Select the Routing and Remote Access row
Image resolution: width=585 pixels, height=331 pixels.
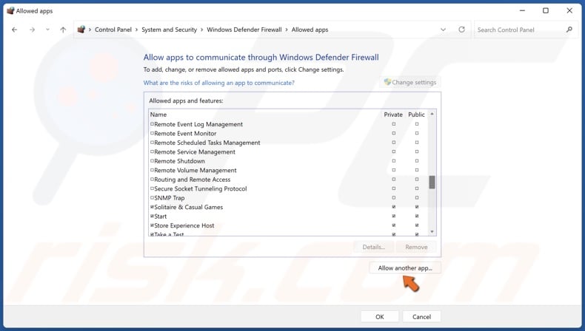coord(288,180)
